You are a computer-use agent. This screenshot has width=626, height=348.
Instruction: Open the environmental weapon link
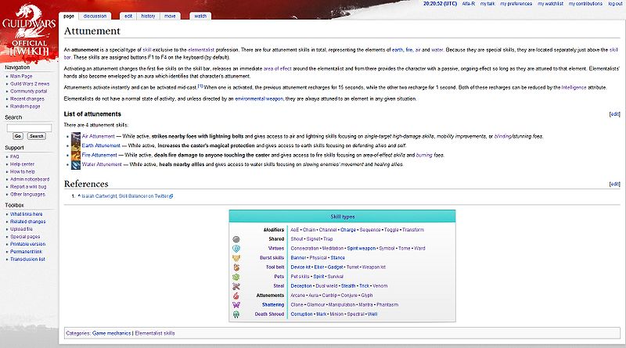click(x=259, y=99)
